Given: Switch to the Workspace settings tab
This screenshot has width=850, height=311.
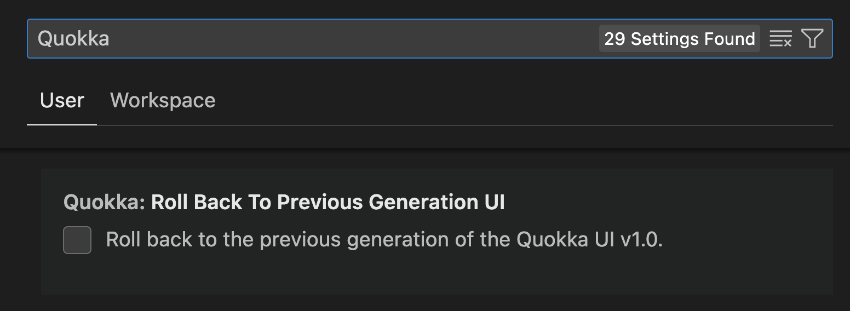Looking at the screenshot, I should tap(163, 101).
